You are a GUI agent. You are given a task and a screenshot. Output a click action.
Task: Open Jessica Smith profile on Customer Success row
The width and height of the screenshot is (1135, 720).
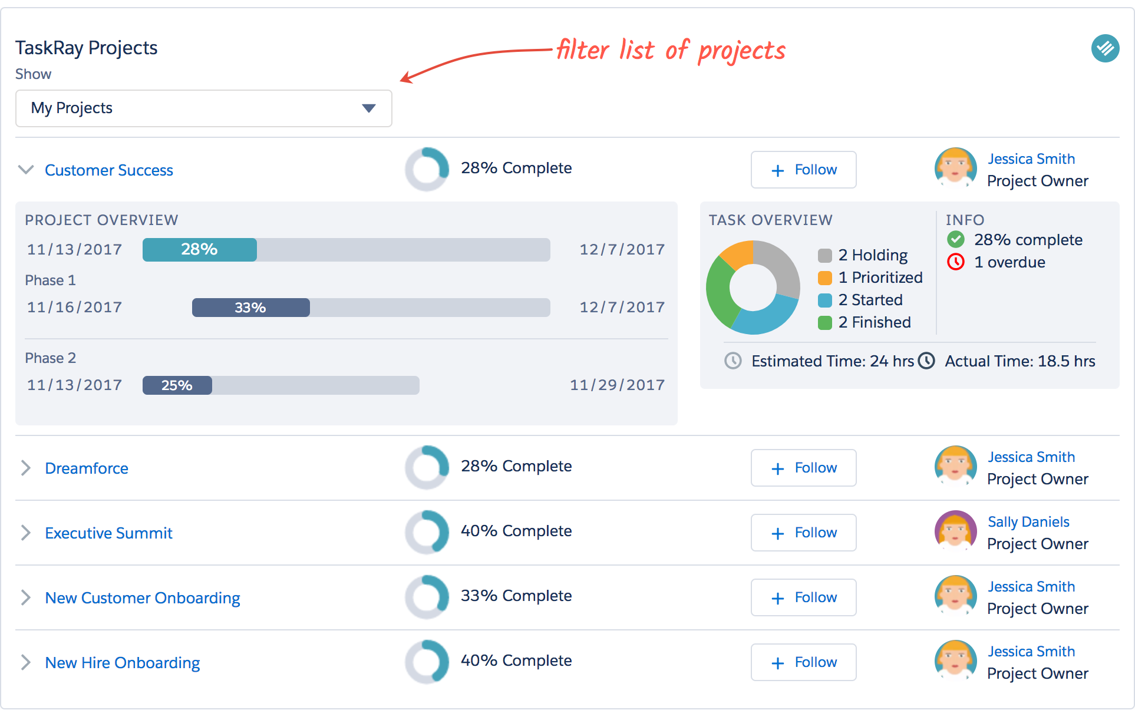pos(1031,159)
